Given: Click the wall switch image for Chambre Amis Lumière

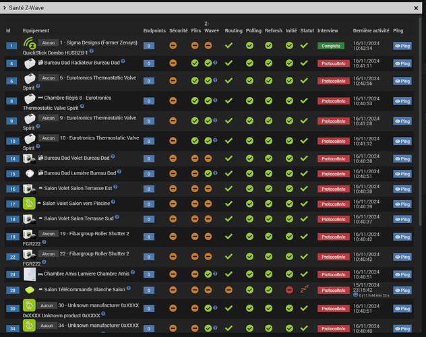Looking at the screenshot, I should pyautogui.click(x=30, y=274).
